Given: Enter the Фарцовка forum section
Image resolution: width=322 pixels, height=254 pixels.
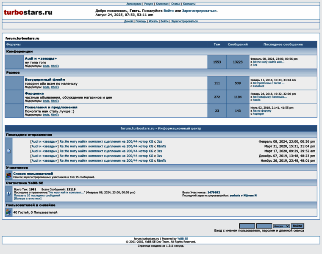Looking at the screenshot, I should (34, 93).
